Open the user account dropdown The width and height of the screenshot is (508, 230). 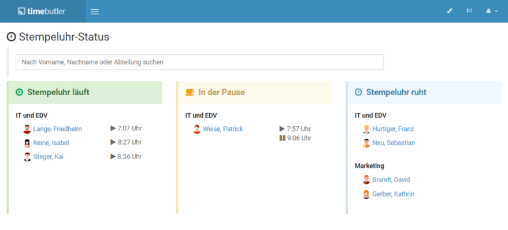492,11
